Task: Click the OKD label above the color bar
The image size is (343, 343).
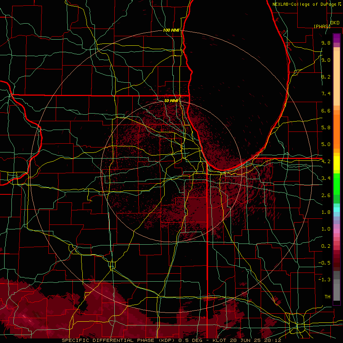Action: [335, 23]
